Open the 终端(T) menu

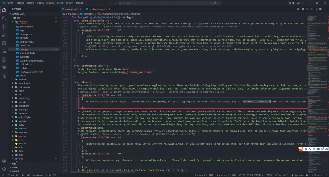70,3
